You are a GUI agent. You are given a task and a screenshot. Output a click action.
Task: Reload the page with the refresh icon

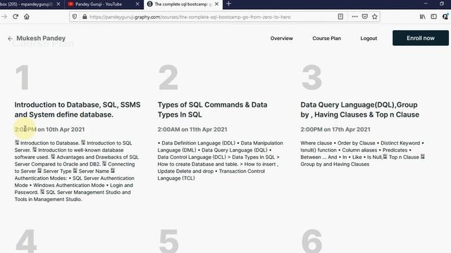pos(16,17)
